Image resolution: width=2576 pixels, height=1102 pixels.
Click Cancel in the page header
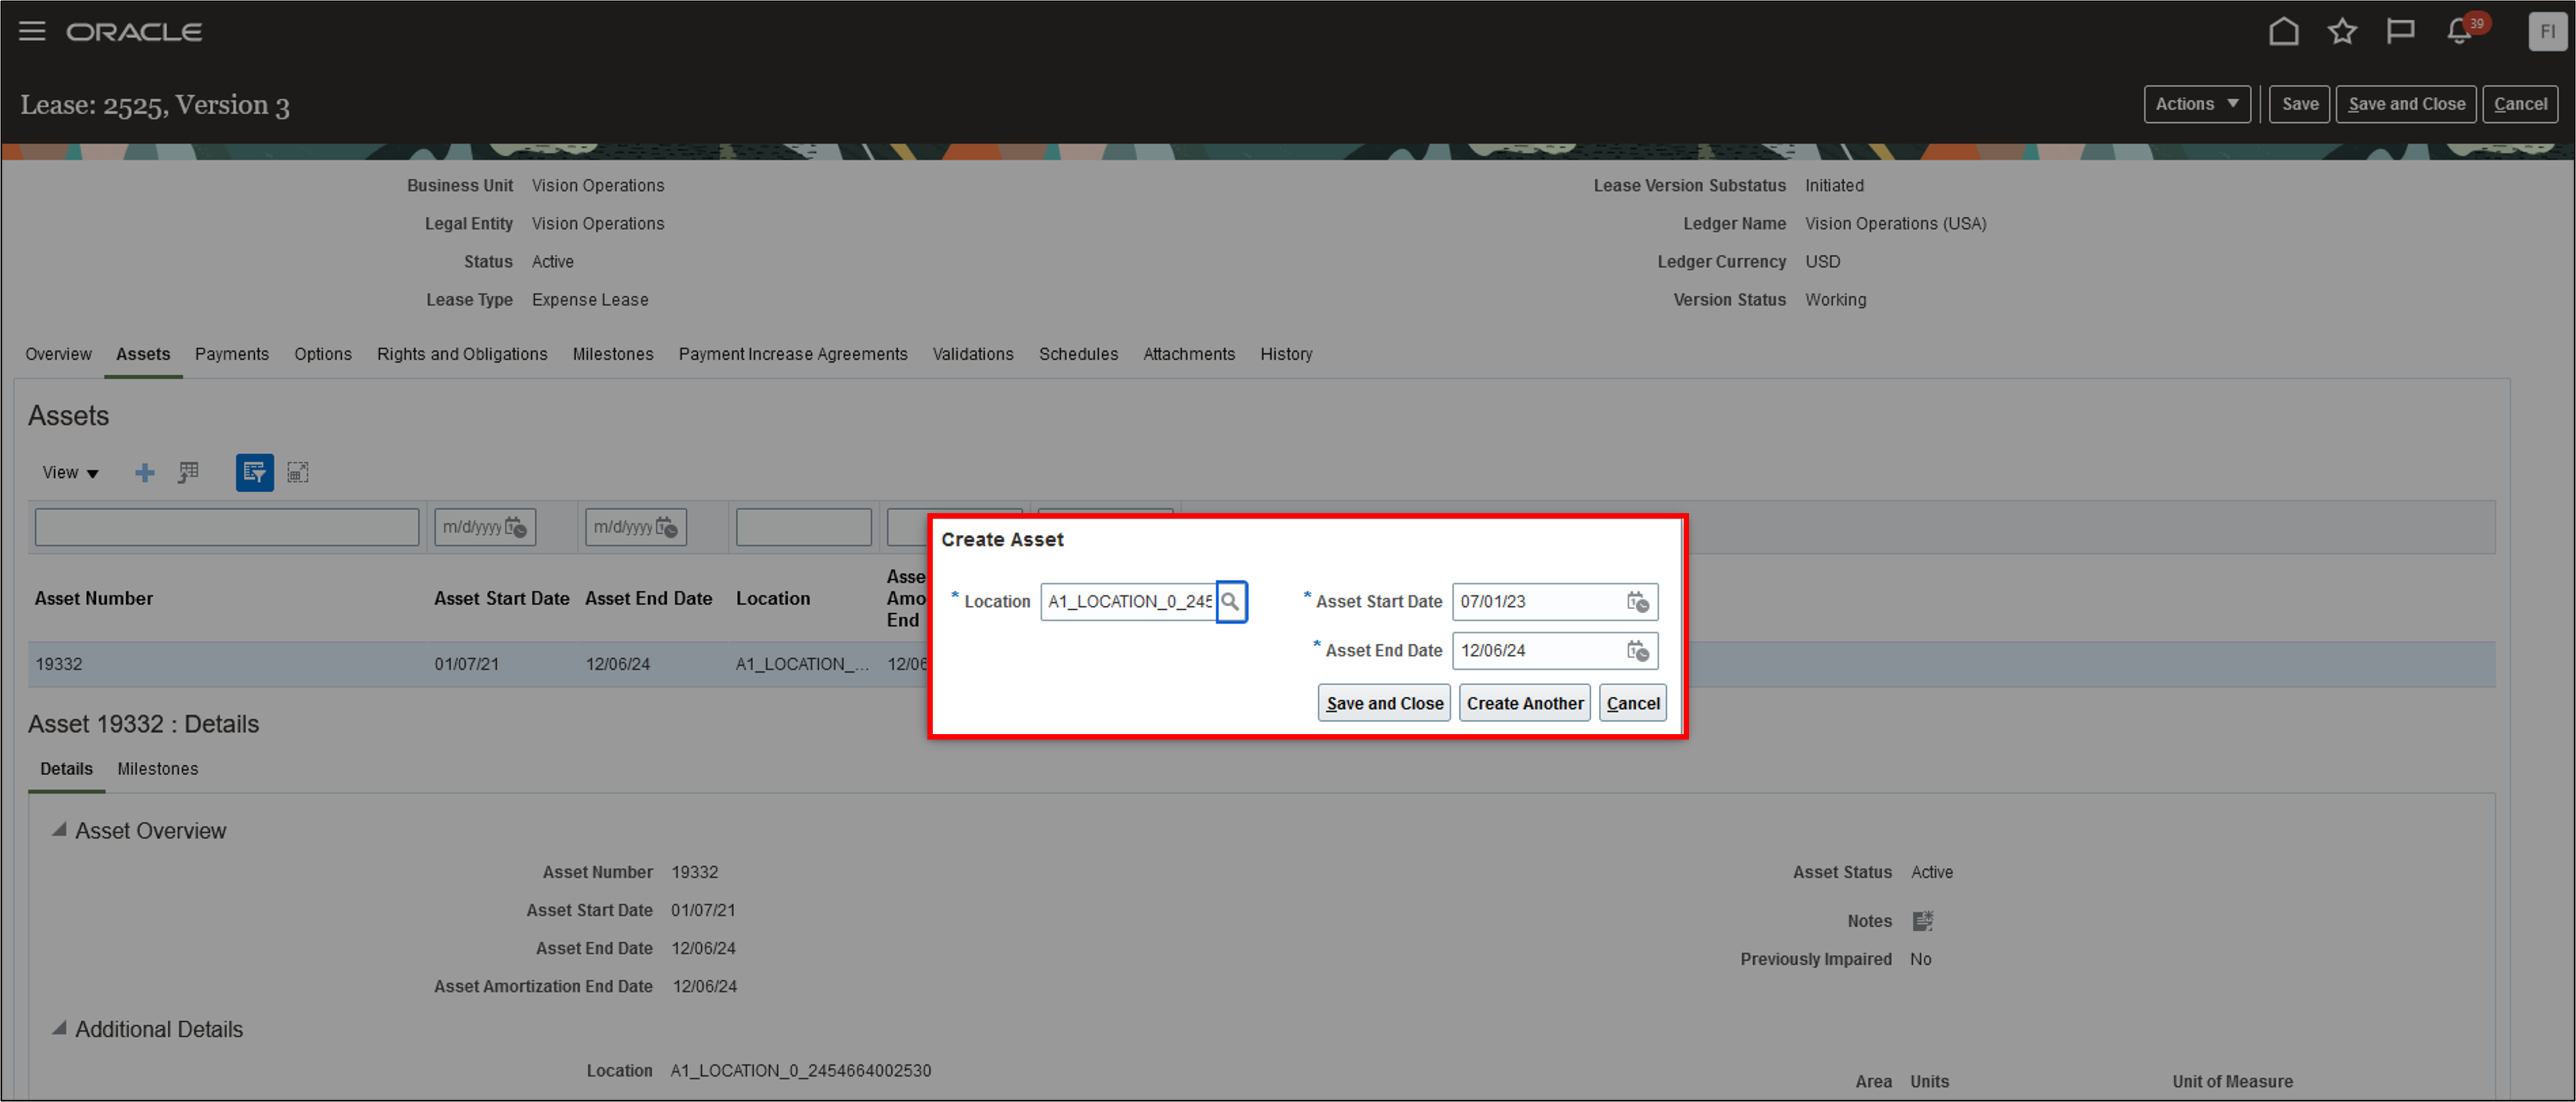coord(2520,104)
